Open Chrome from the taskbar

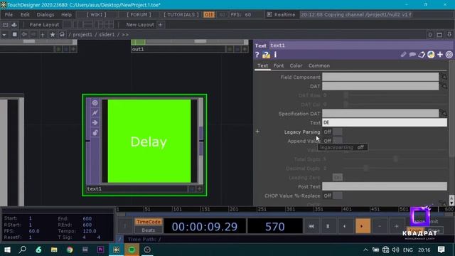click(x=70, y=250)
